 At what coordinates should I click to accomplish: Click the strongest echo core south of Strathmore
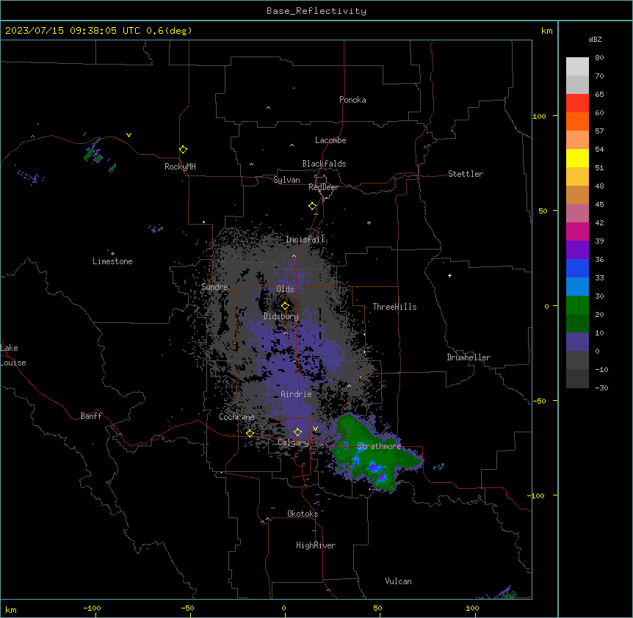(x=382, y=477)
